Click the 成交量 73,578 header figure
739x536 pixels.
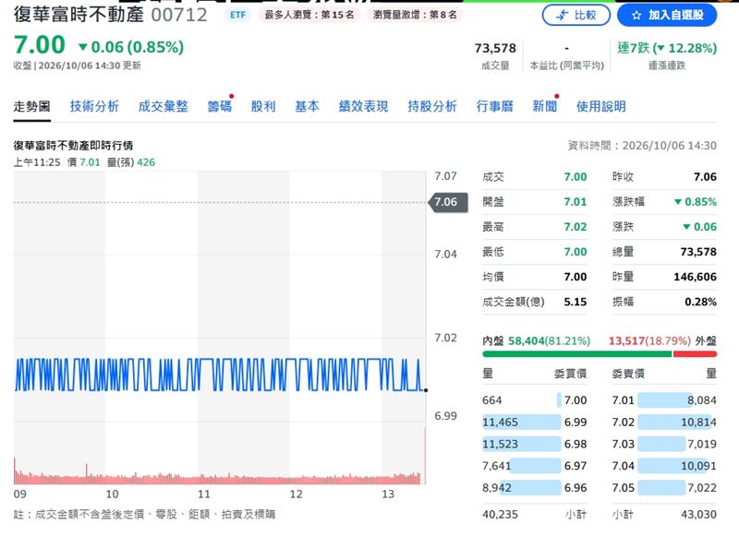(x=495, y=48)
